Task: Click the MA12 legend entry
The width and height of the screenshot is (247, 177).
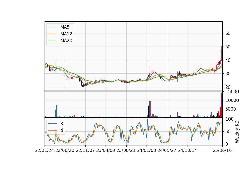Action: pos(60,34)
